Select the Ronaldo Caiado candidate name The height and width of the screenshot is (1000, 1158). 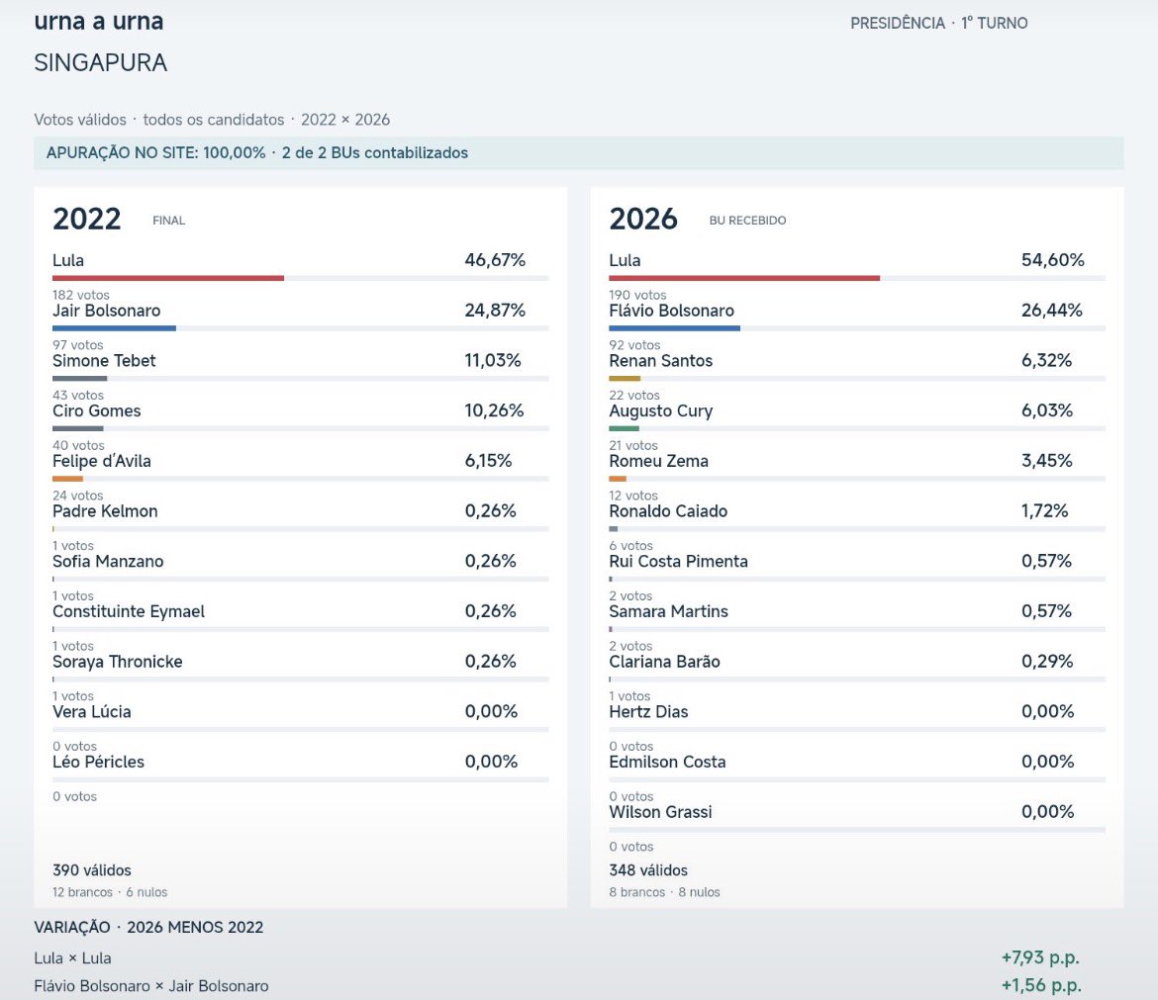coord(668,511)
